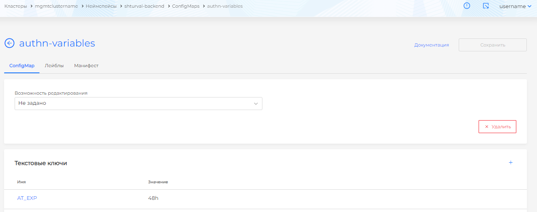Viewport: 537px width, 212px height.
Task: Click the square arrow icon in header
Action: tap(486, 6)
